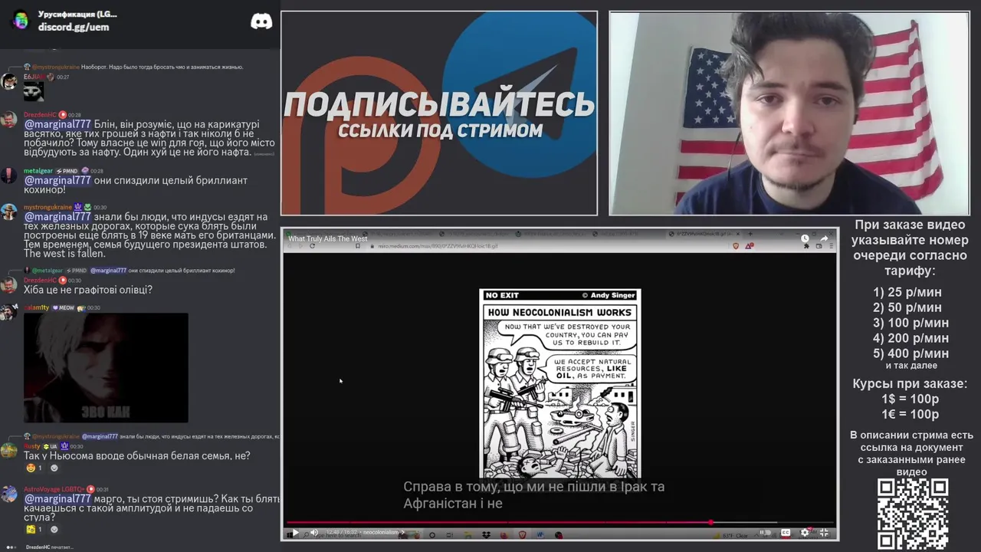This screenshot has height=552, width=981.
Task: Click the Discord logo icon in the header
Action: coord(261,21)
